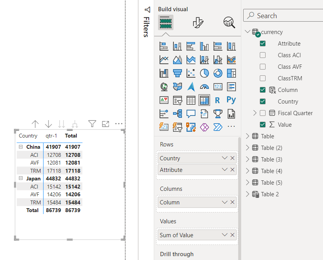Viewport: 323px width, 260px height.
Task: Select the KPI visual
Action: (164, 100)
